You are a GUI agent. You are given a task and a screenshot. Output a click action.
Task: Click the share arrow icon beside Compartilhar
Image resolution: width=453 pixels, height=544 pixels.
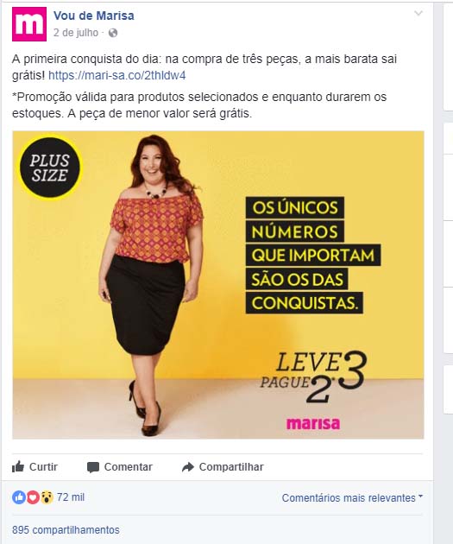[x=188, y=467]
